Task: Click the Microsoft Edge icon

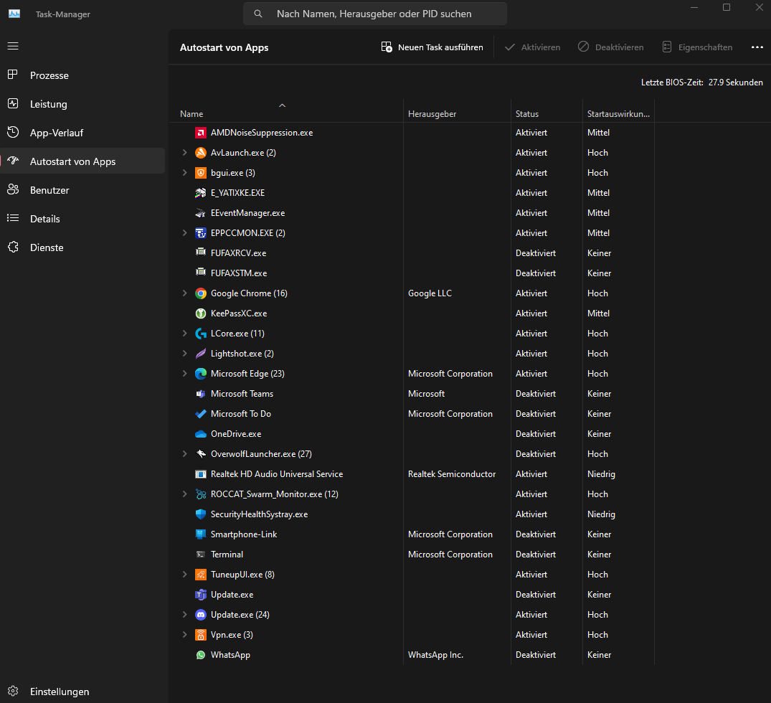Action: click(201, 374)
